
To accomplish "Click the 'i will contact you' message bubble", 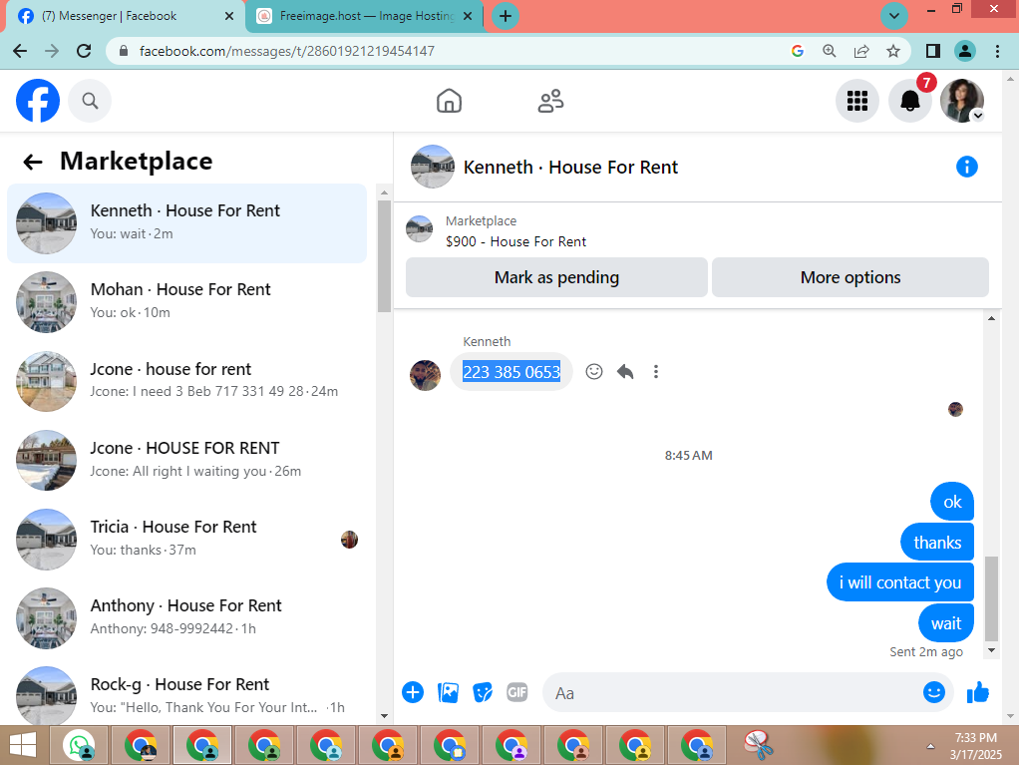I will pyautogui.click(x=900, y=582).
